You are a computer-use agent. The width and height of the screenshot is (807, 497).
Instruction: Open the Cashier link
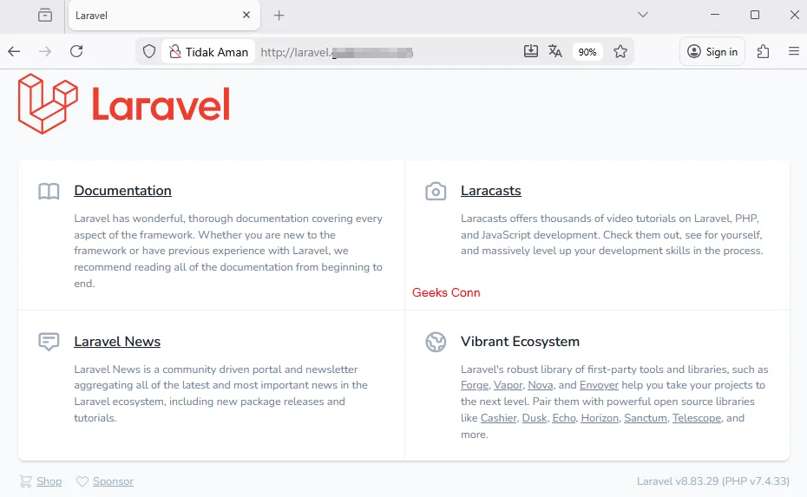point(499,418)
